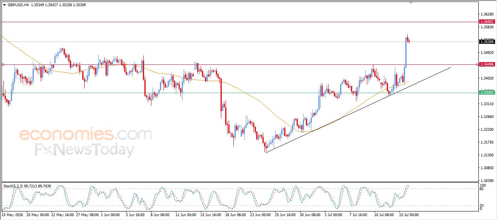
Task: Click the 1.34920 price axis label
Action: point(487,52)
